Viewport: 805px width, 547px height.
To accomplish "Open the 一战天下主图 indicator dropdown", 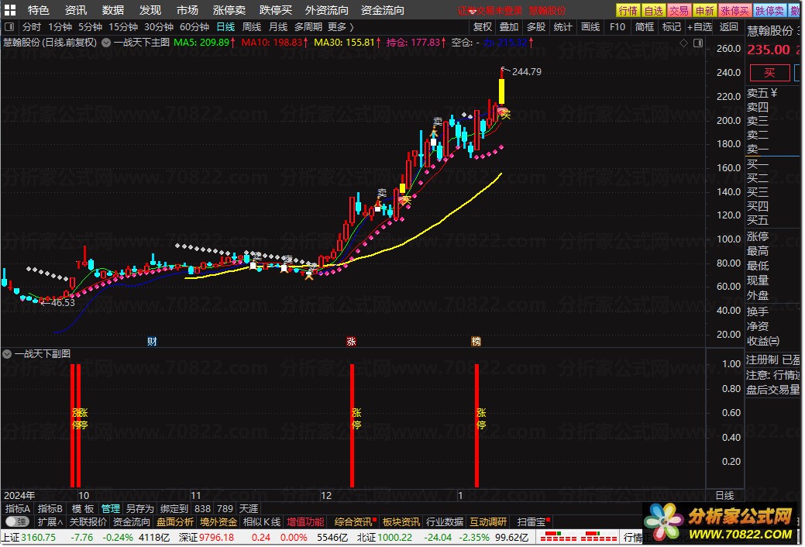I will click(x=106, y=43).
